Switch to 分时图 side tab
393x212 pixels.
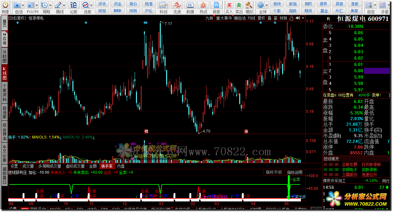4,56
